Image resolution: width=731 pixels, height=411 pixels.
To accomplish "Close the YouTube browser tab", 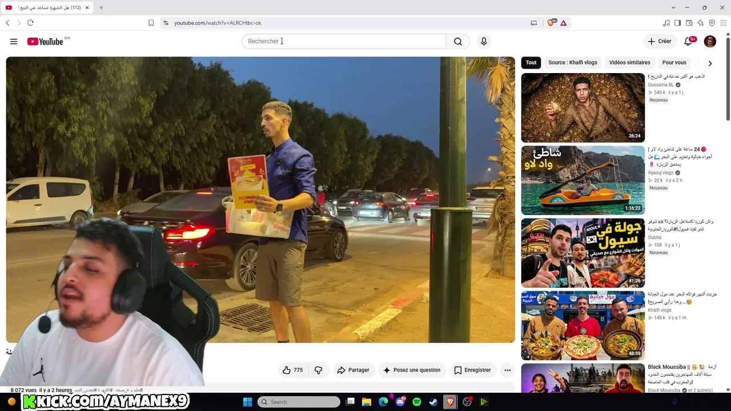I will (87, 7).
